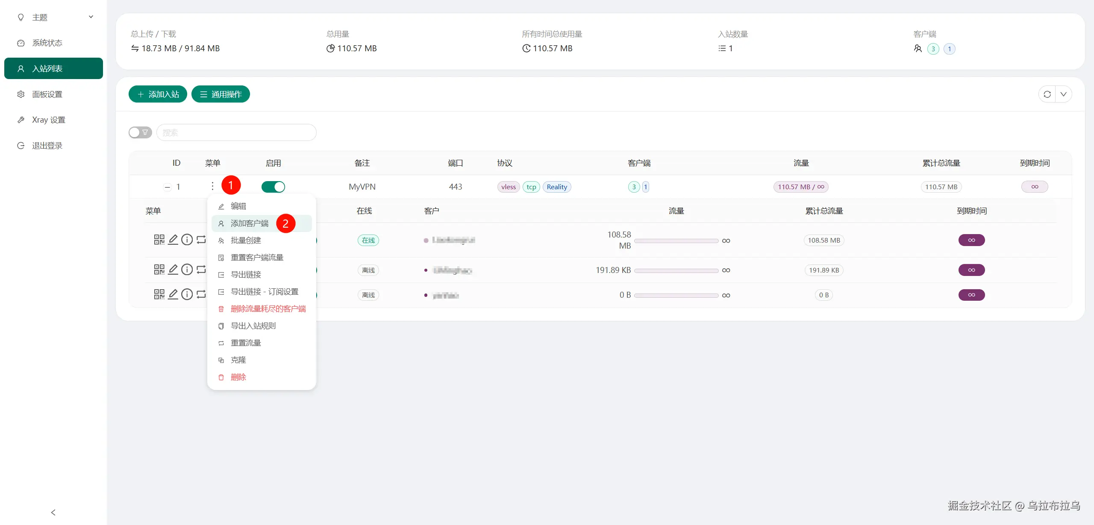The image size is (1094, 525).
Task: Collapse inbound row 1 with minus button
Action: click(x=168, y=187)
